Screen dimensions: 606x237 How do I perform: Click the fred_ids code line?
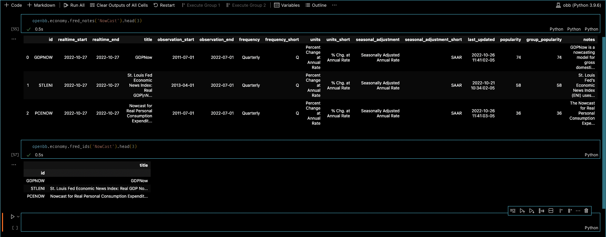(85, 147)
